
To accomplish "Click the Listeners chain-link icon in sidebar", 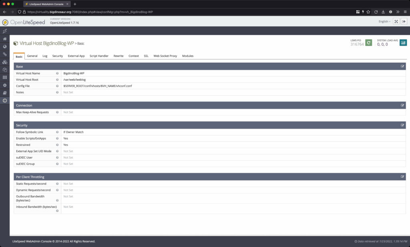I will (5, 54).
